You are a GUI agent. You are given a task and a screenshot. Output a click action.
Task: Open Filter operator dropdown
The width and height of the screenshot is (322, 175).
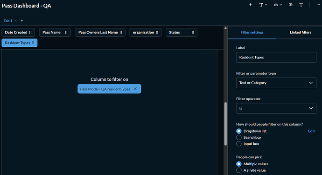pos(276,108)
